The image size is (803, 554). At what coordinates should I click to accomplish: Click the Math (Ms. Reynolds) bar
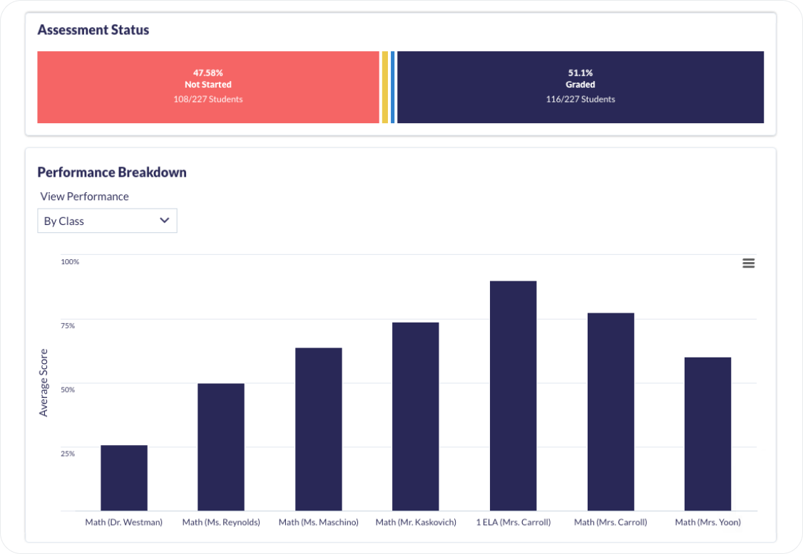(x=221, y=447)
